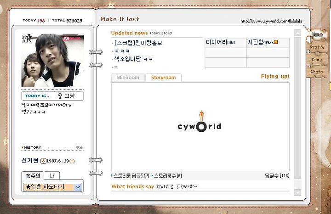Click the TODAY IS.. mood box
The width and height of the screenshot is (331, 214).
pos(52,96)
